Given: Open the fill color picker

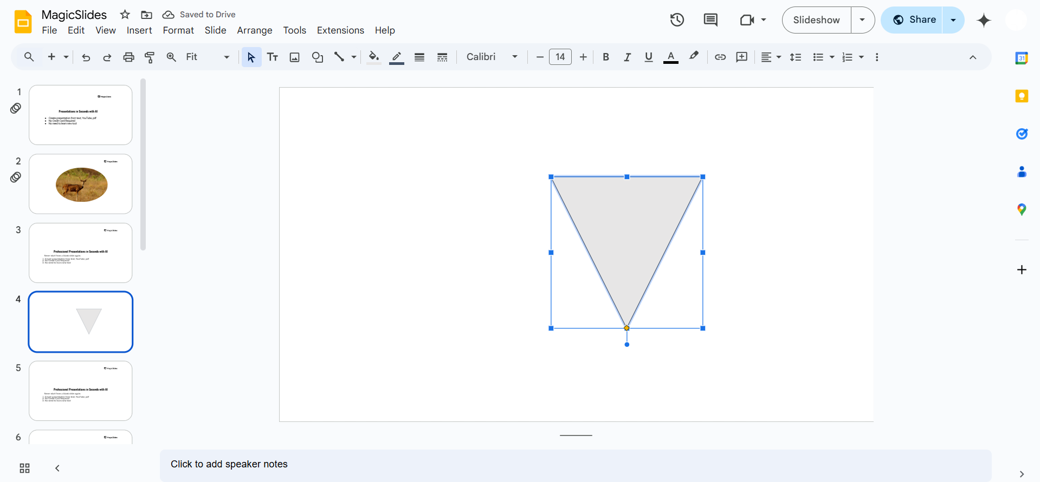Looking at the screenshot, I should pyautogui.click(x=373, y=57).
